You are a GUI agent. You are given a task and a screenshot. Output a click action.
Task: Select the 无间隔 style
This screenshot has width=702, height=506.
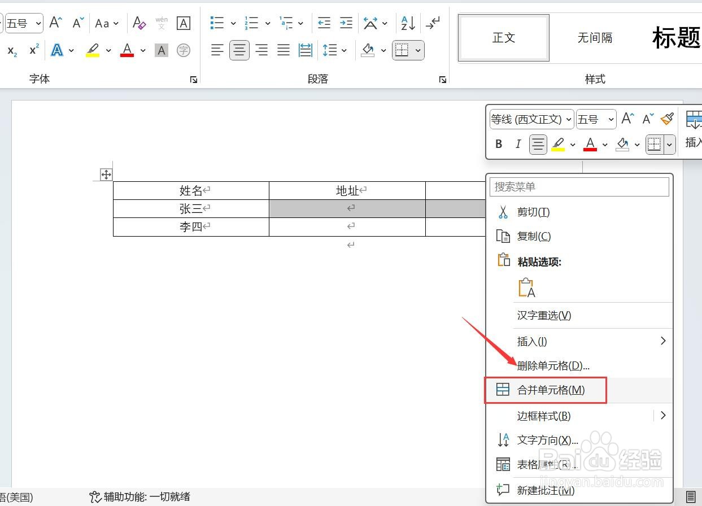coord(595,38)
